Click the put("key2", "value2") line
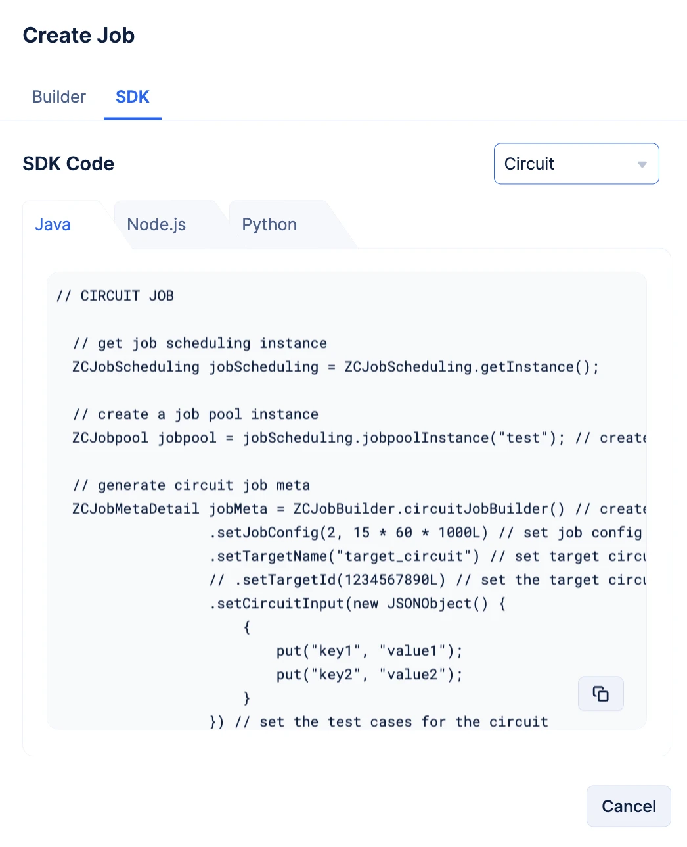Viewport: 687px width, 847px height. pyautogui.click(x=370, y=675)
